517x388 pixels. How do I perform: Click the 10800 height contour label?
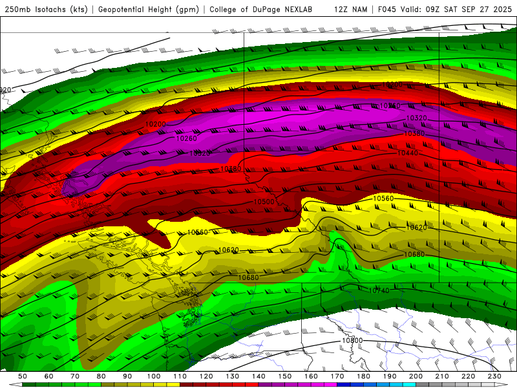tap(352, 341)
